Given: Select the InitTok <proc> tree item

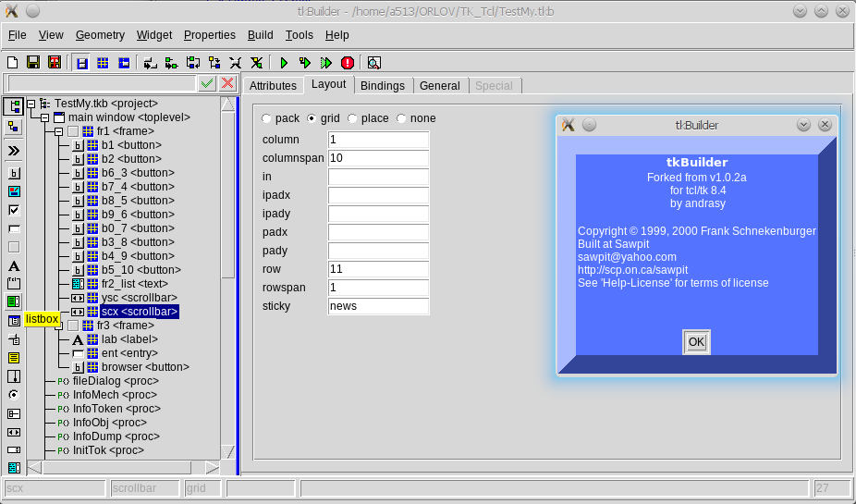Looking at the screenshot, I should click(x=108, y=450).
